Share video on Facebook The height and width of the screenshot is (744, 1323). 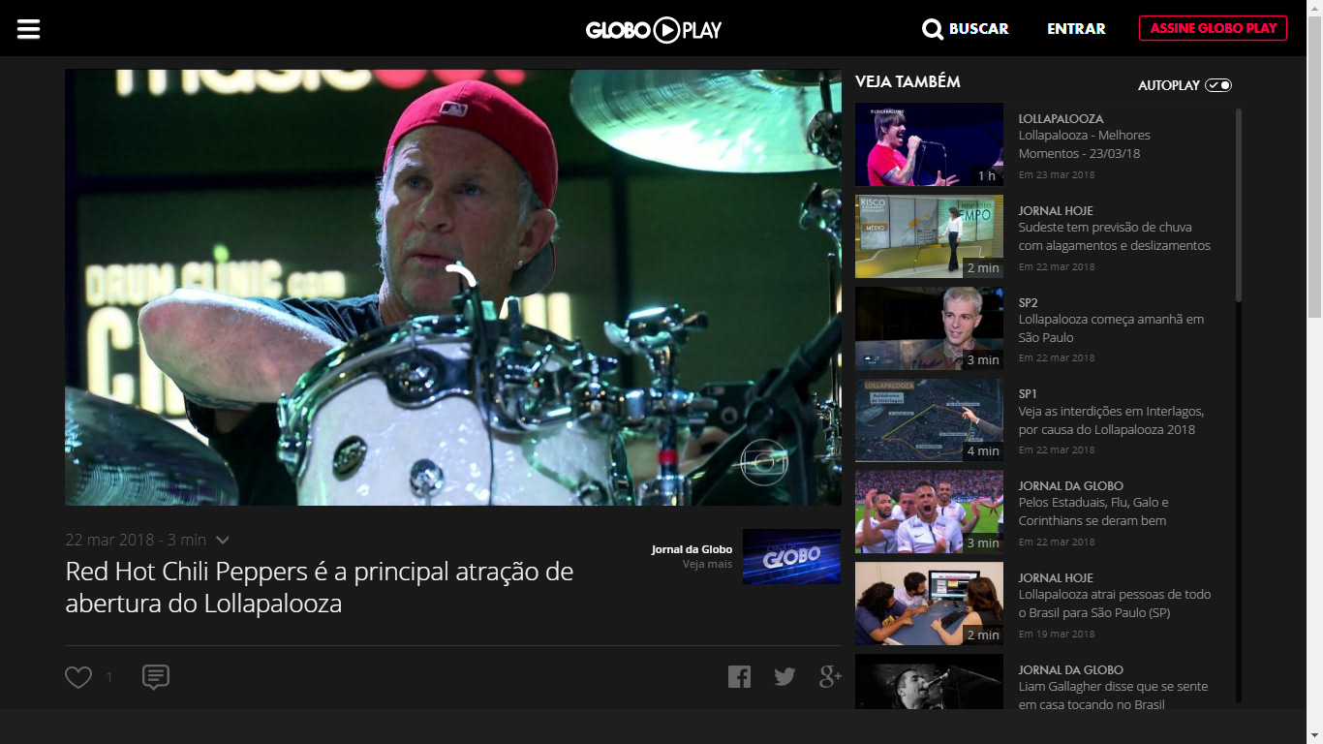coord(739,676)
